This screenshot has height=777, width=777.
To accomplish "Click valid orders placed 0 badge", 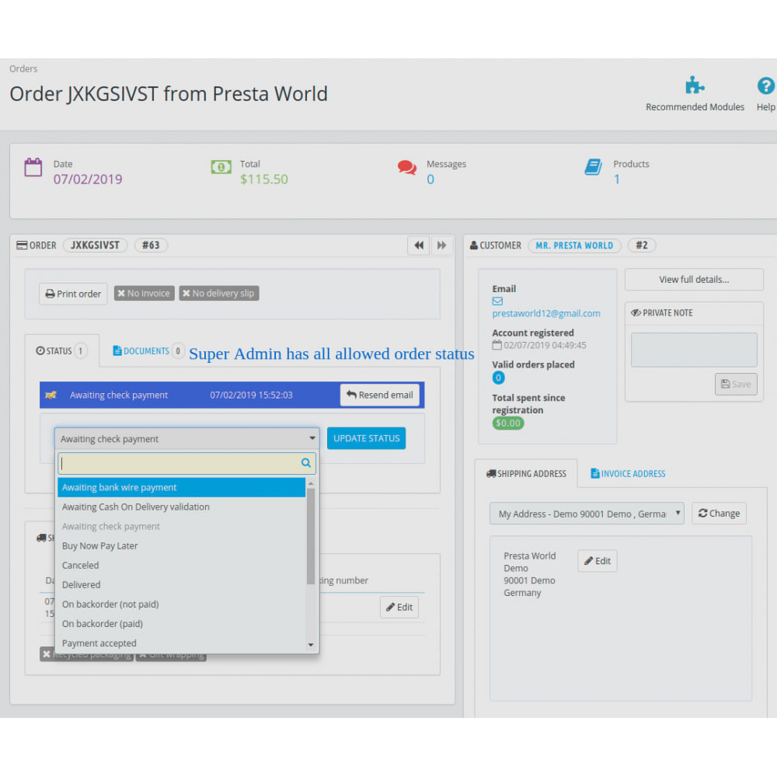I will pyautogui.click(x=499, y=378).
